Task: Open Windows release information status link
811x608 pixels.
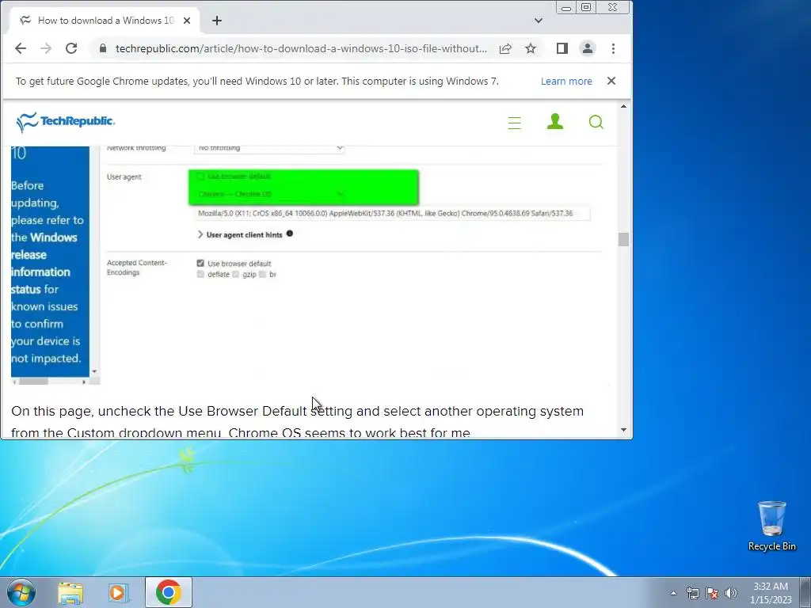Action: [x=44, y=263]
